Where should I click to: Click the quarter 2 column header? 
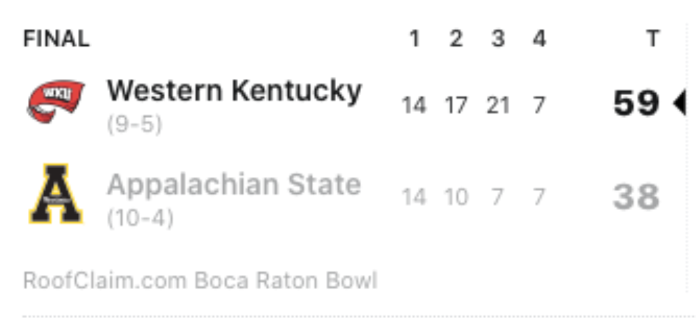click(456, 39)
